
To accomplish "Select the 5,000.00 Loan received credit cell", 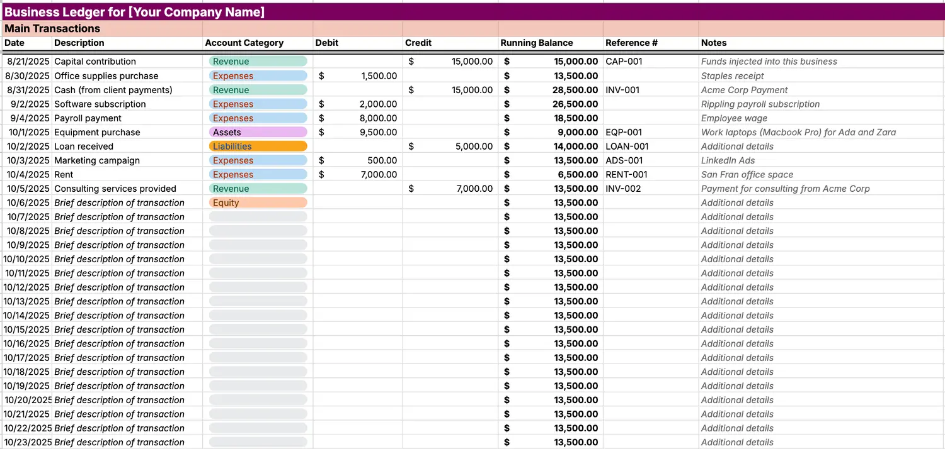I will (450, 146).
